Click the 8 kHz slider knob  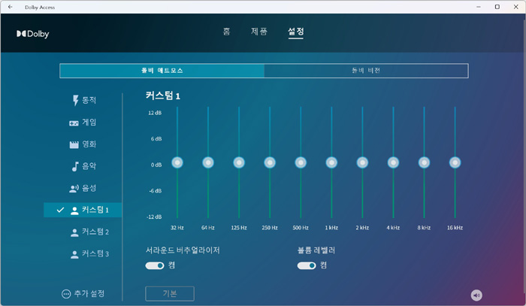coord(425,162)
